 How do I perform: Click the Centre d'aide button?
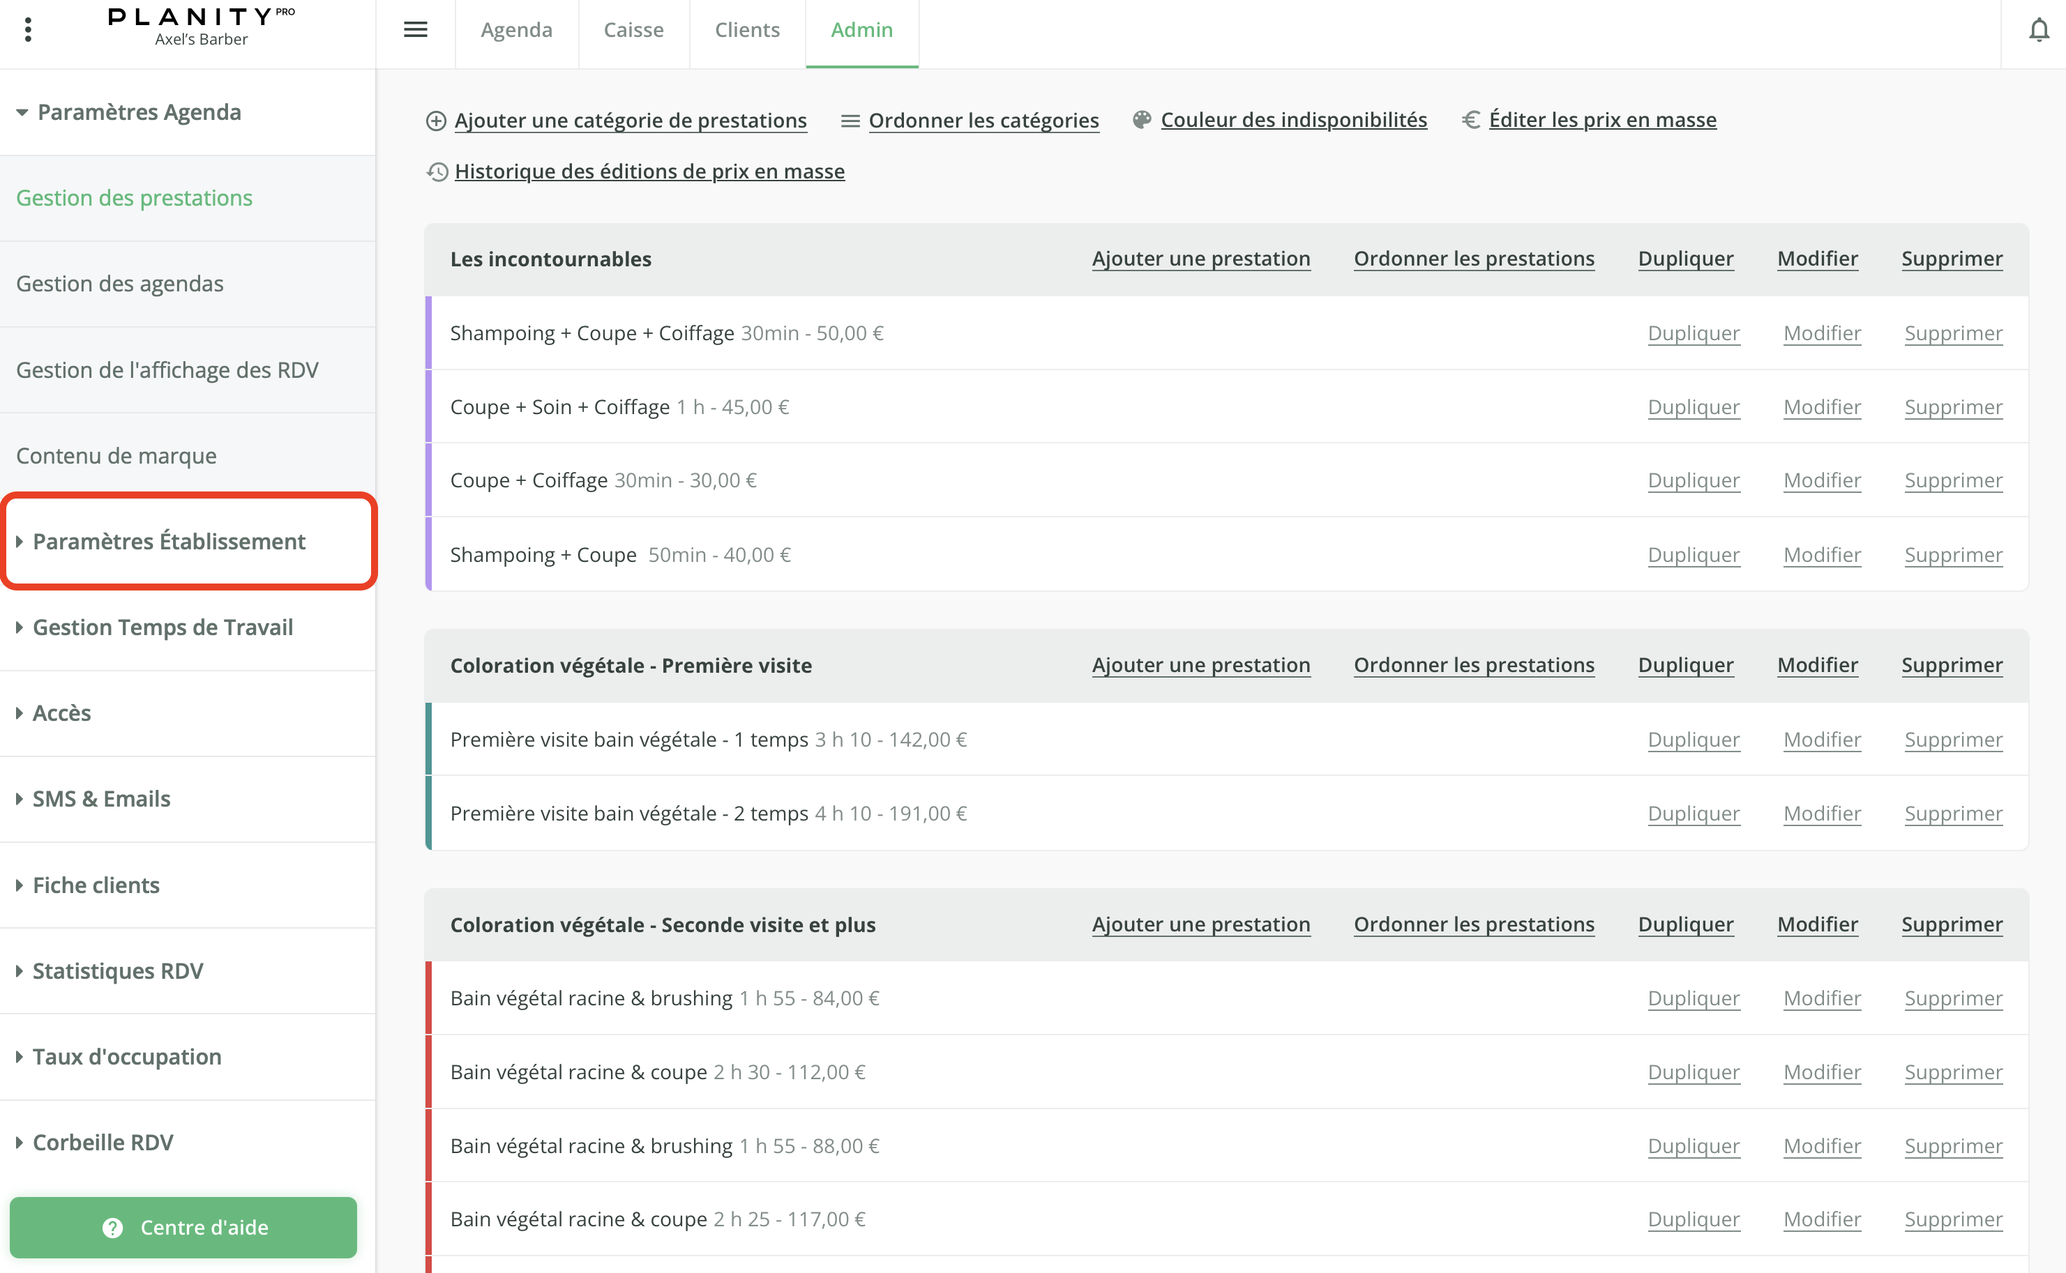click(x=183, y=1227)
